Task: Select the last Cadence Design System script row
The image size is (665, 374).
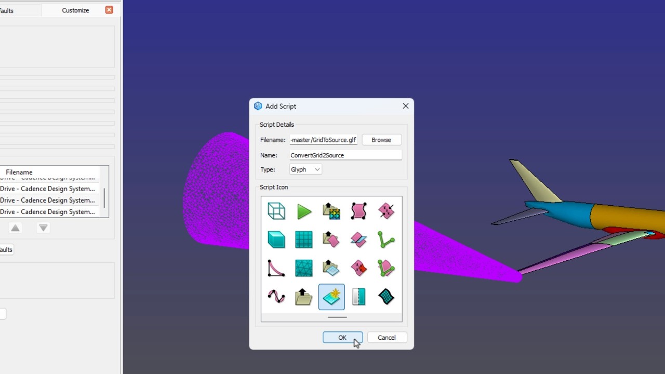Action: (x=49, y=212)
